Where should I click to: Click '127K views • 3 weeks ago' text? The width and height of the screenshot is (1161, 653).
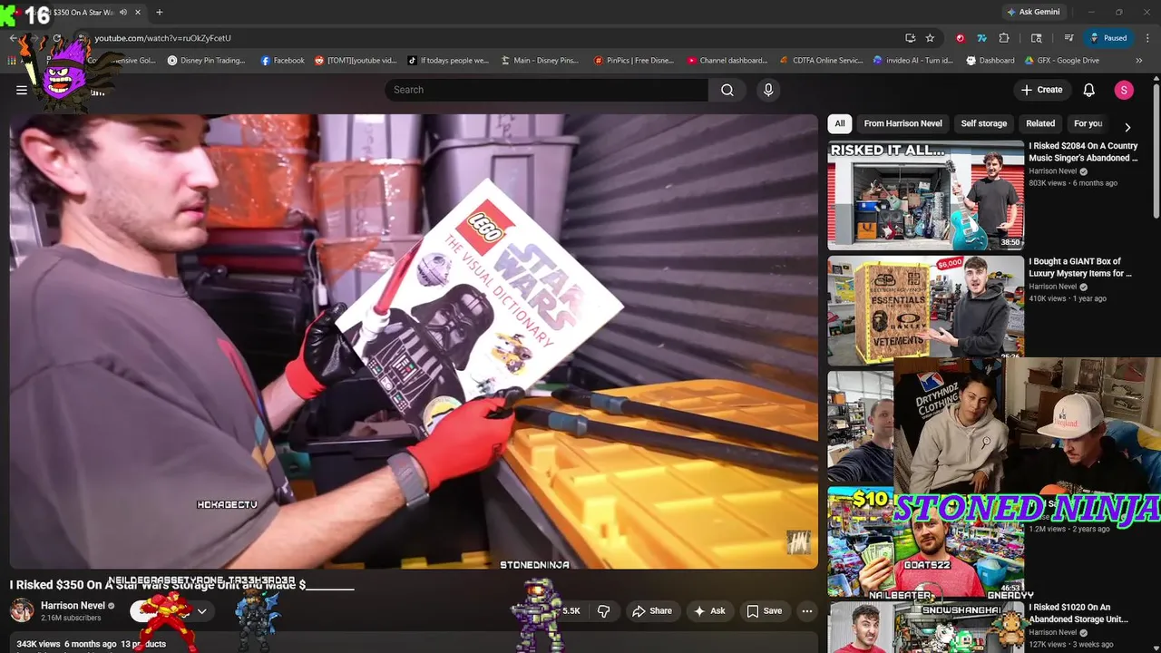pos(1071,645)
